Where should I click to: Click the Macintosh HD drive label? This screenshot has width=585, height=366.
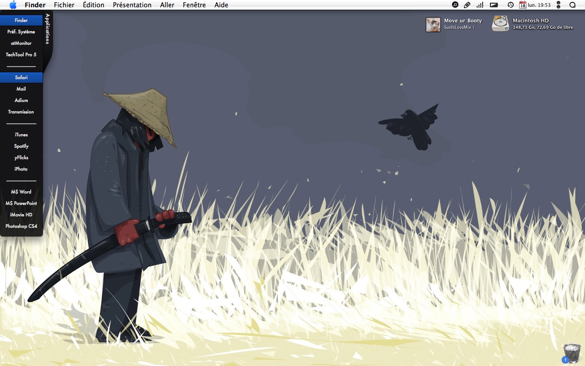coord(531,21)
